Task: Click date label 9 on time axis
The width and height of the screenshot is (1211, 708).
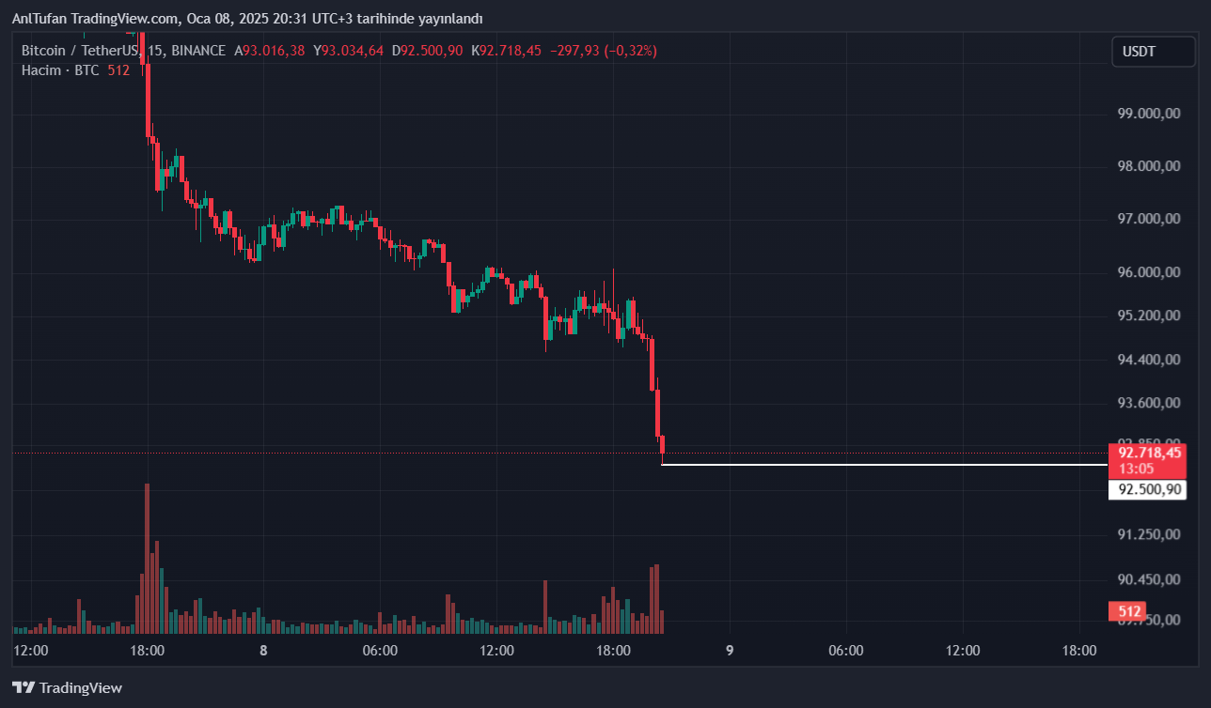Action: pos(730,651)
